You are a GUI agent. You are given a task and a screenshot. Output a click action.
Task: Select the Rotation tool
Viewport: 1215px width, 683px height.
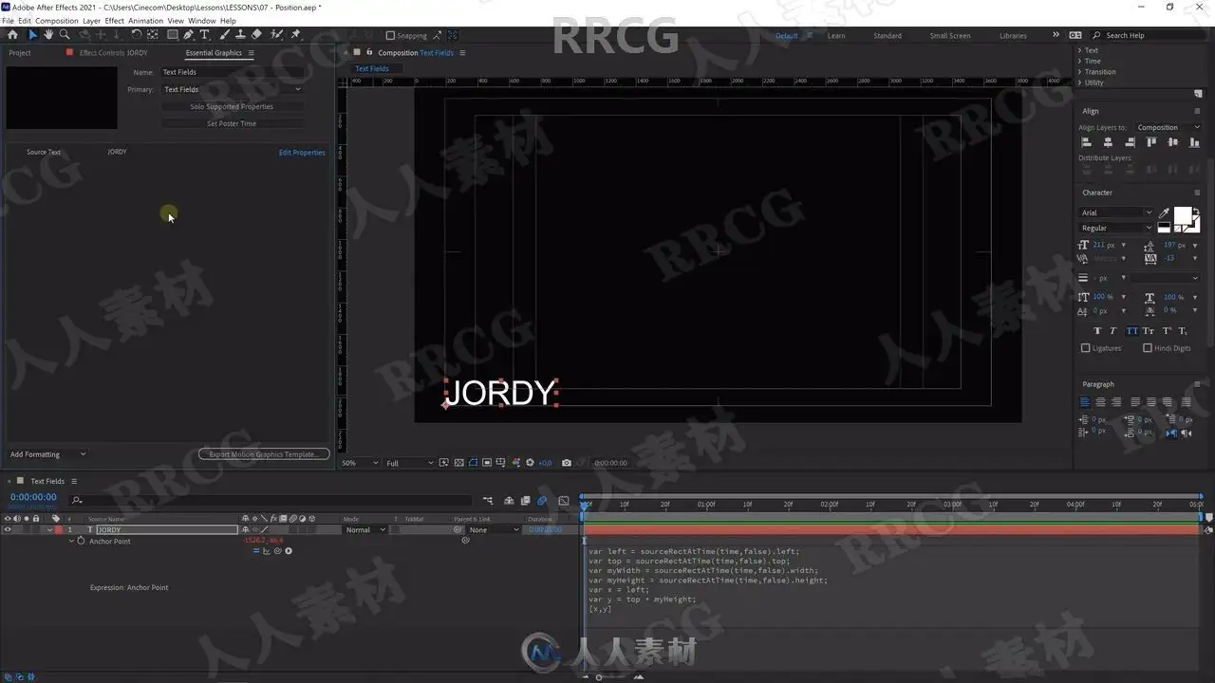[136, 35]
